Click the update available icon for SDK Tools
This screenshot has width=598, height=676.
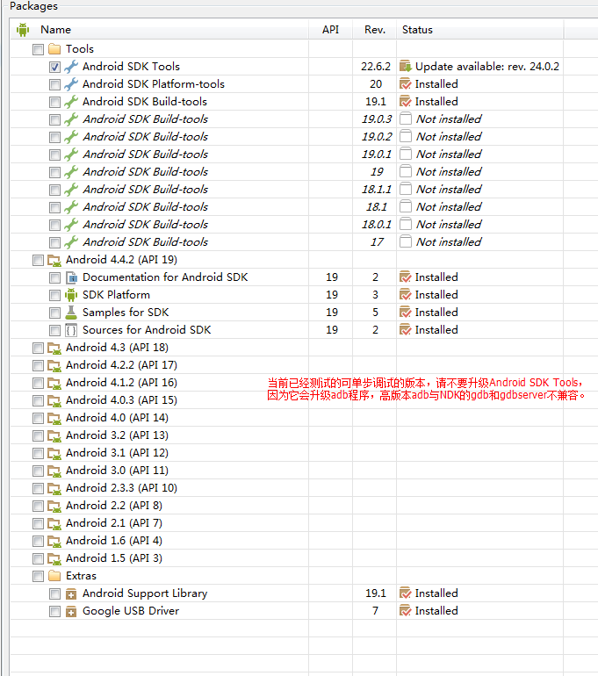pos(406,67)
